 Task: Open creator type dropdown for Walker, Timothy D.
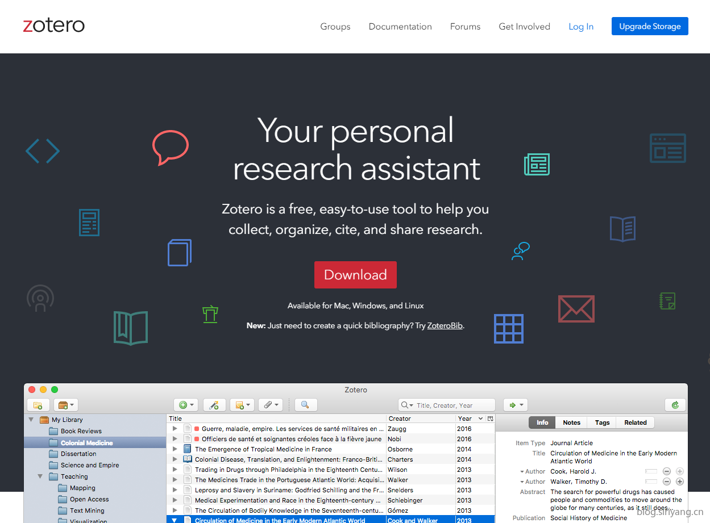522,482
